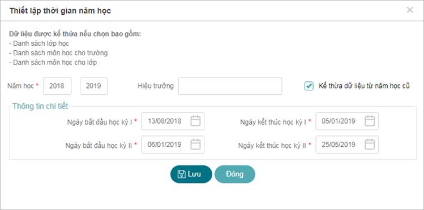The height and width of the screenshot is (210, 424).
Task: Toggle the Kế thừa dữ liệu checkbox
Action: pos(309,86)
